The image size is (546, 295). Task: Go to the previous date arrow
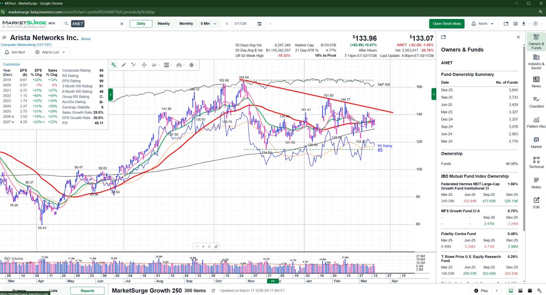point(227,24)
